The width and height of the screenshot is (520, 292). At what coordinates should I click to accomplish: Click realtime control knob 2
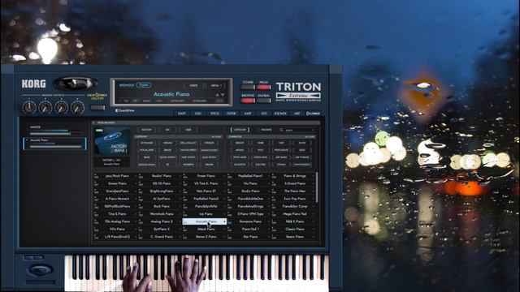point(45,107)
